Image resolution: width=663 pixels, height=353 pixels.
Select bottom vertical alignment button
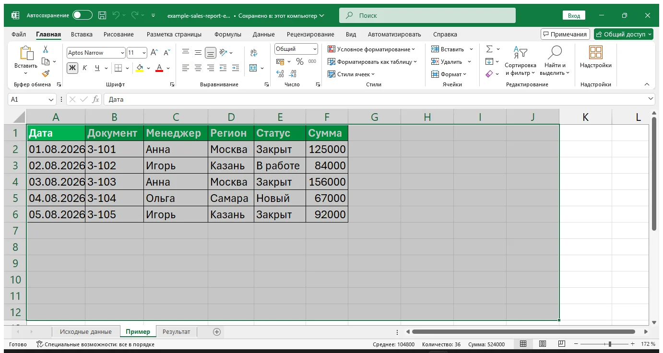[x=210, y=53]
